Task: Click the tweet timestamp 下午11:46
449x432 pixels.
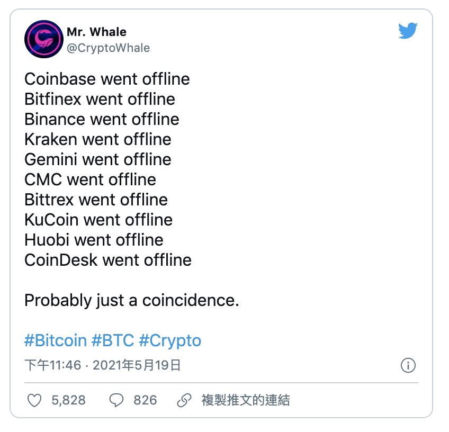Action: [x=51, y=365]
